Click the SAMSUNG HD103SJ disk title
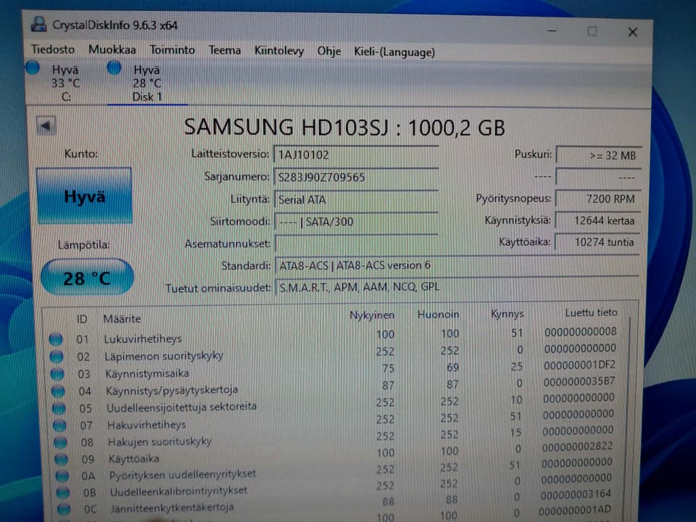 [x=344, y=127]
